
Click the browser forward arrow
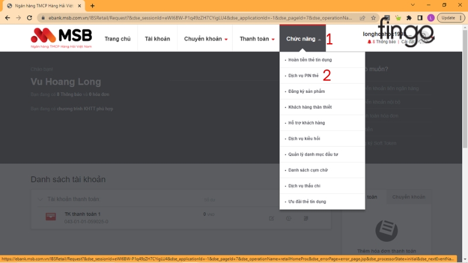point(19,18)
